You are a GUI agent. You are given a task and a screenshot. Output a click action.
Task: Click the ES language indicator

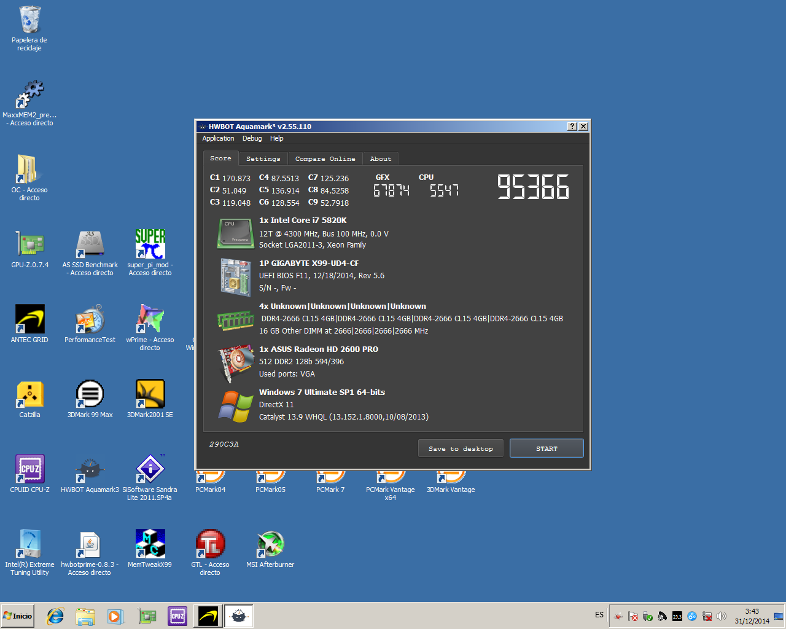[599, 615]
